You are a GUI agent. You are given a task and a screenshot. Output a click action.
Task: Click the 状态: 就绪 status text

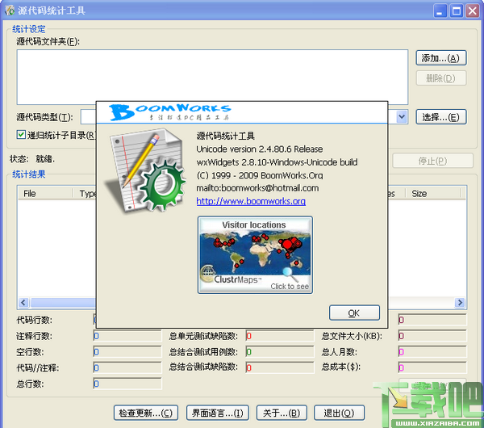click(32, 159)
